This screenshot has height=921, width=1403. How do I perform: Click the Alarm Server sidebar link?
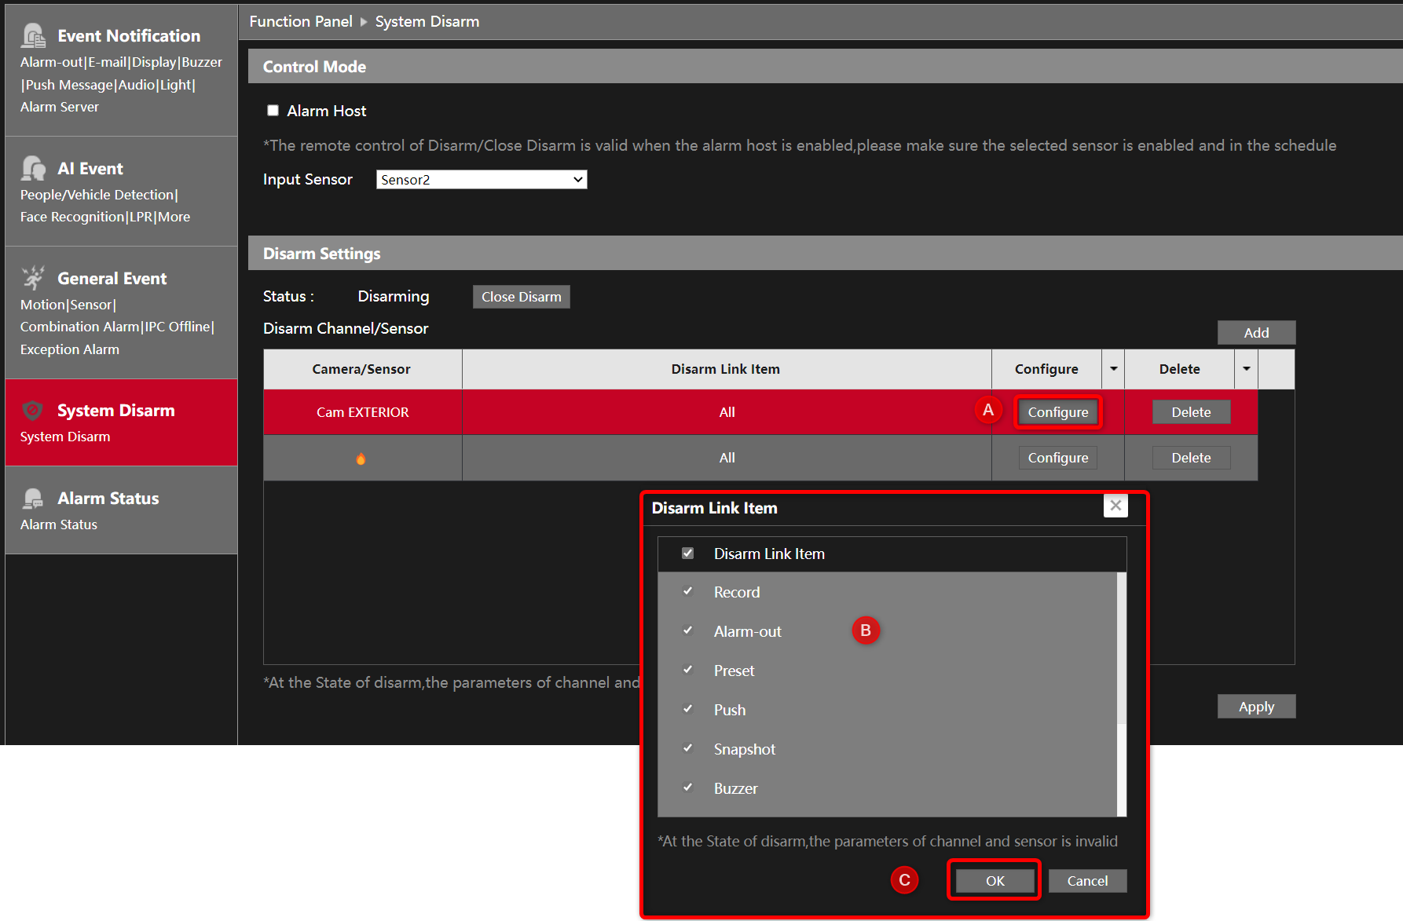[60, 107]
